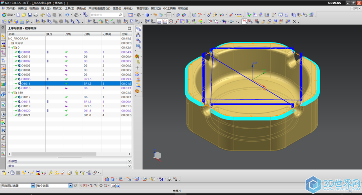Cut selection with the scissors icon
This screenshot has height=195, width=362.
pyautogui.click(x=42, y=15)
